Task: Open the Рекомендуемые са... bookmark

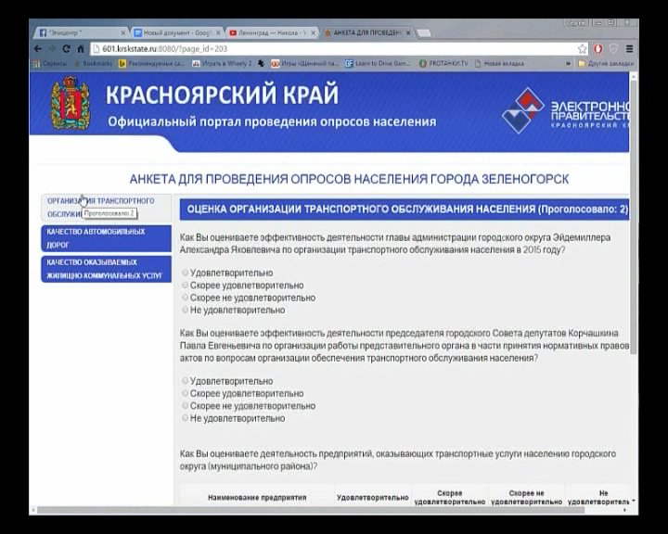Action: 151,63
